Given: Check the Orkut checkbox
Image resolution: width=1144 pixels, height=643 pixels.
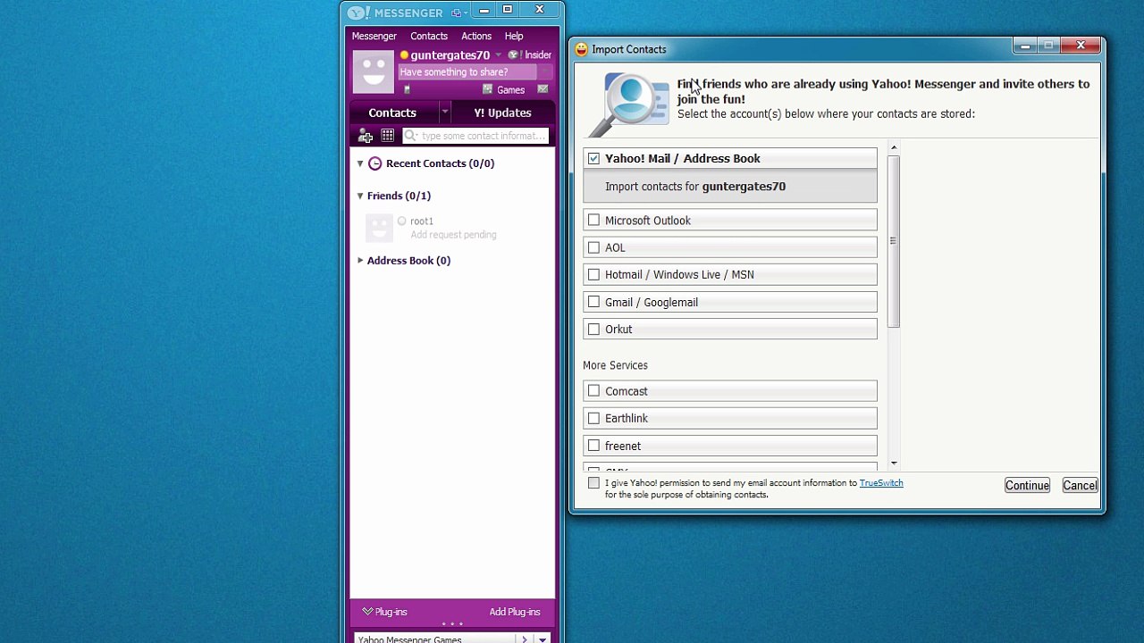Looking at the screenshot, I should 593,329.
